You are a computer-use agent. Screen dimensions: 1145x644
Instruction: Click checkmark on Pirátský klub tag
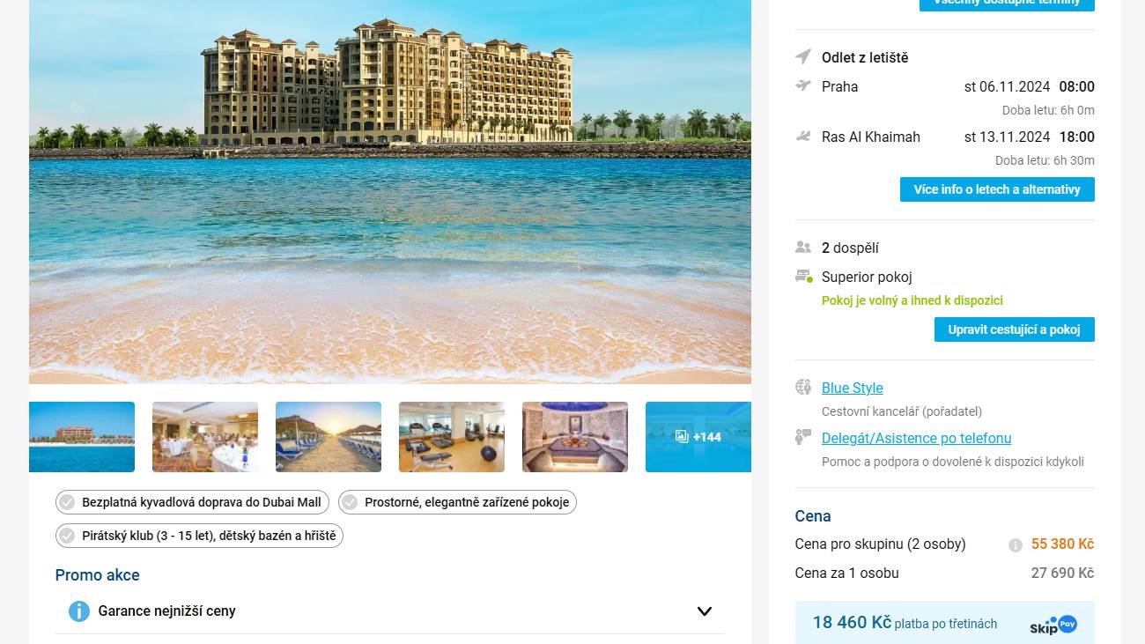67,536
